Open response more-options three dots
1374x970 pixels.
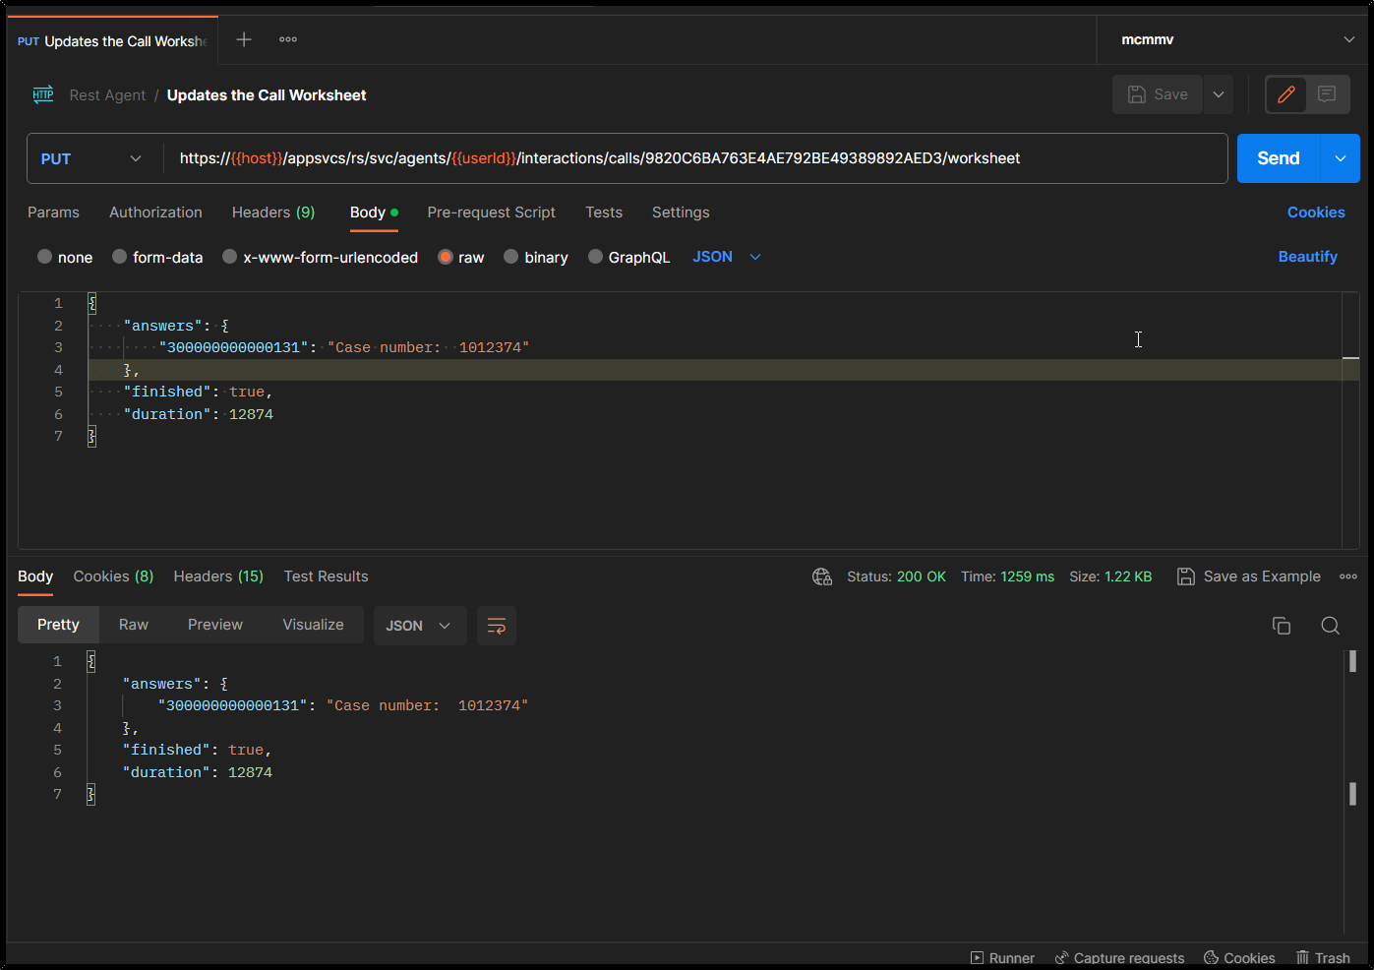pyautogui.click(x=1348, y=576)
